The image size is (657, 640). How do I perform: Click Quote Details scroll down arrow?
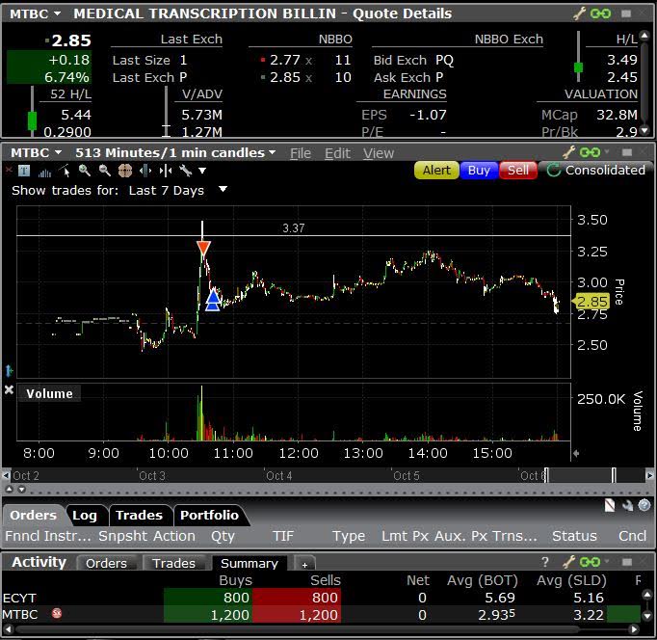point(644,130)
